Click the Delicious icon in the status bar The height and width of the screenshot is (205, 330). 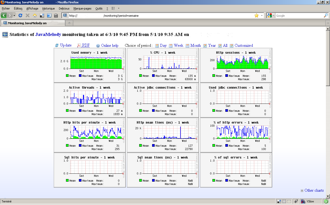[279, 201]
